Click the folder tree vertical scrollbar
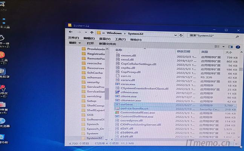The height and width of the screenshot is (151, 244). (107, 94)
